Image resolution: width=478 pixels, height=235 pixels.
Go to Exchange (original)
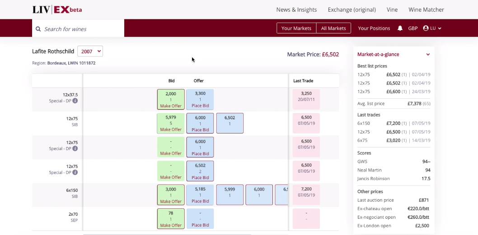click(352, 10)
